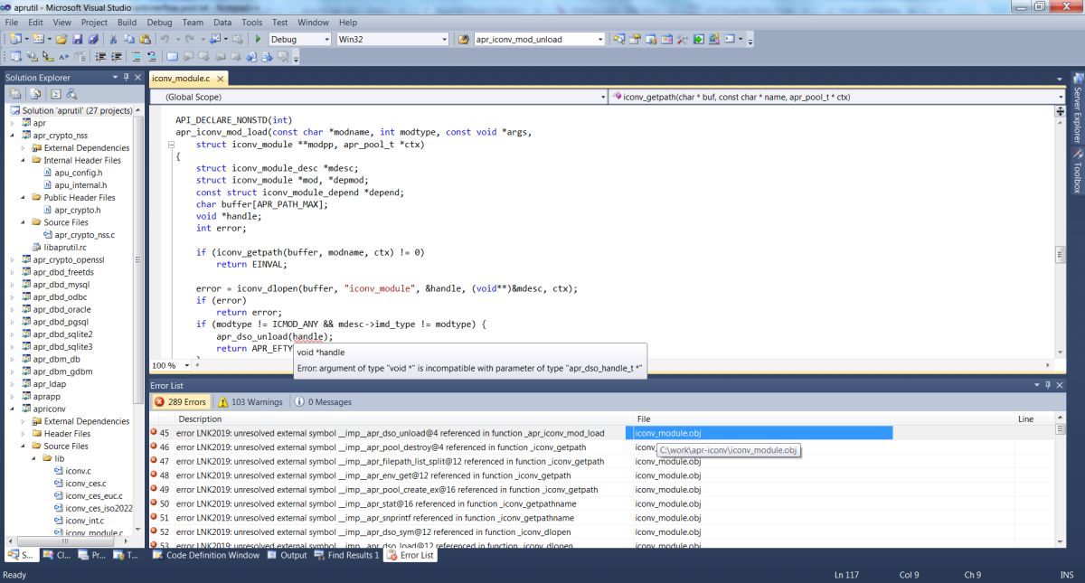This screenshot has width=1085, height=583.
Task: Click the Open File toolbar icon
Action: 61,39
